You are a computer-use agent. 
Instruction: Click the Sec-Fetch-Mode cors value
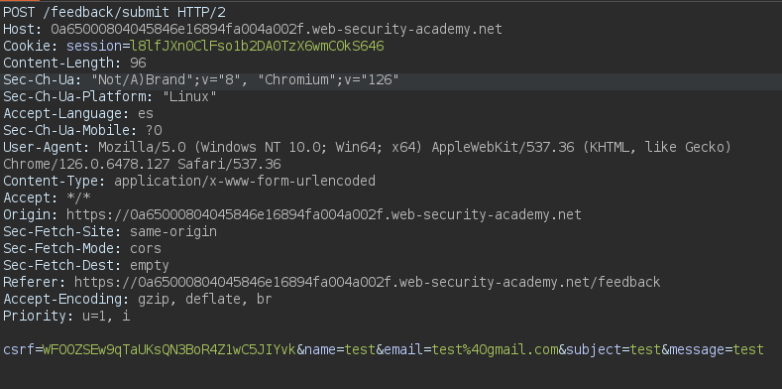146,249
